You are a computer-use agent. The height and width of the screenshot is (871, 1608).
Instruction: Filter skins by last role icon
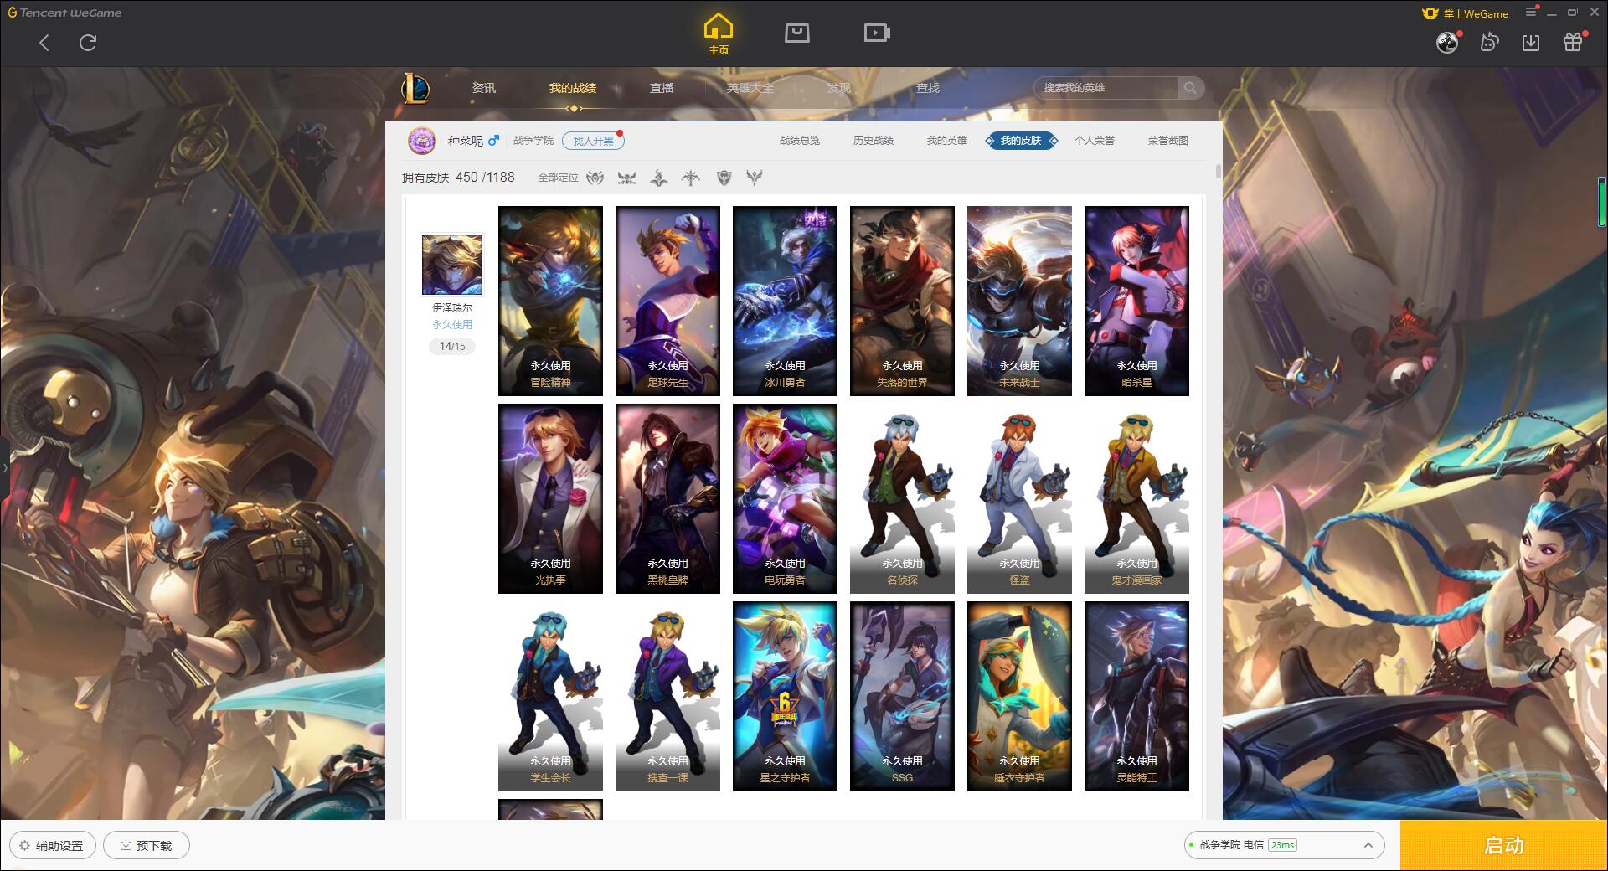[x=755, y=178]
